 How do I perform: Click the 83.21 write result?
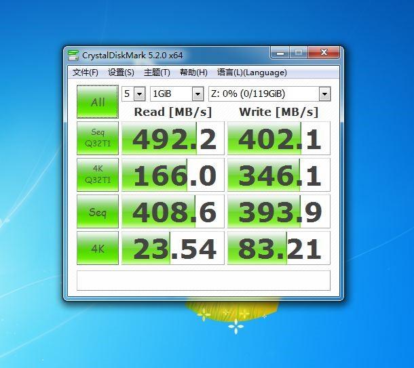pos(279,248)
